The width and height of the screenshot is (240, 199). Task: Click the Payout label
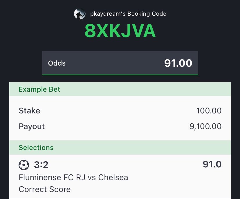tap(32, 126)
